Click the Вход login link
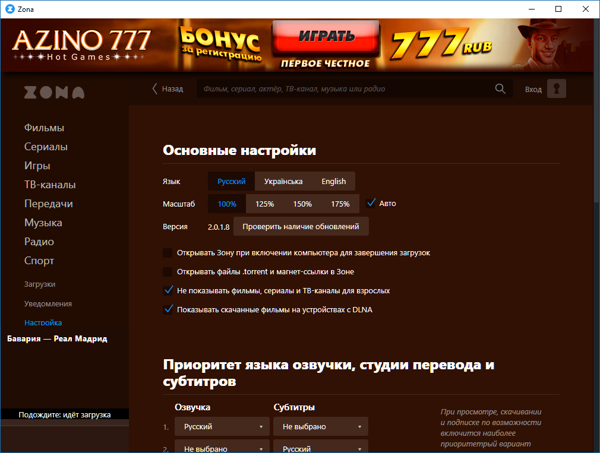600x453 pixels. tap(533, 90)
